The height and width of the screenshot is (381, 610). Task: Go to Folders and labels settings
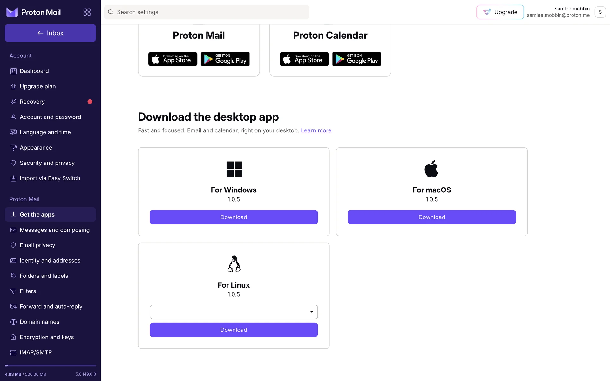pos(44,276)
